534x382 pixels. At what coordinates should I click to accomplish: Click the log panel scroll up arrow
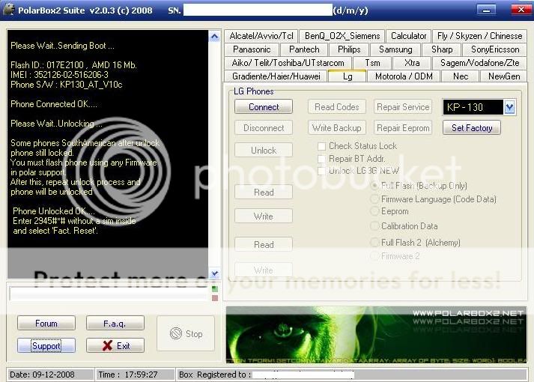[x=214, y=36]
